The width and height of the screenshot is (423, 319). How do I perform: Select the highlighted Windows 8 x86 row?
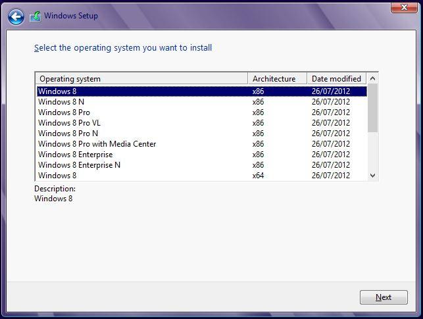[x=202, y=91]
